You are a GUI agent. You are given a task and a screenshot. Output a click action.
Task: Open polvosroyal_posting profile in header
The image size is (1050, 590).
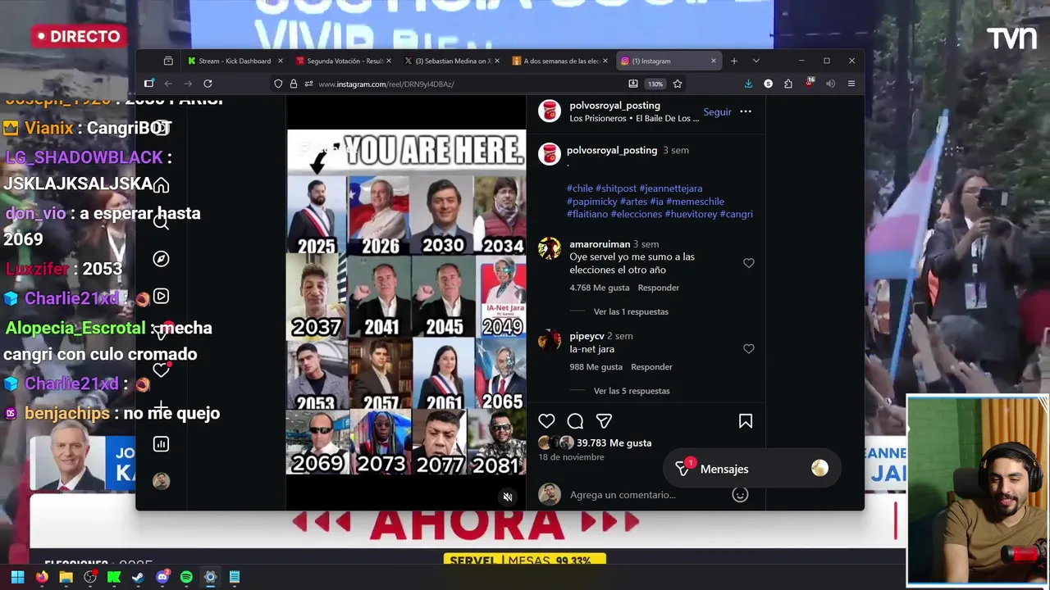pos(614,106)
